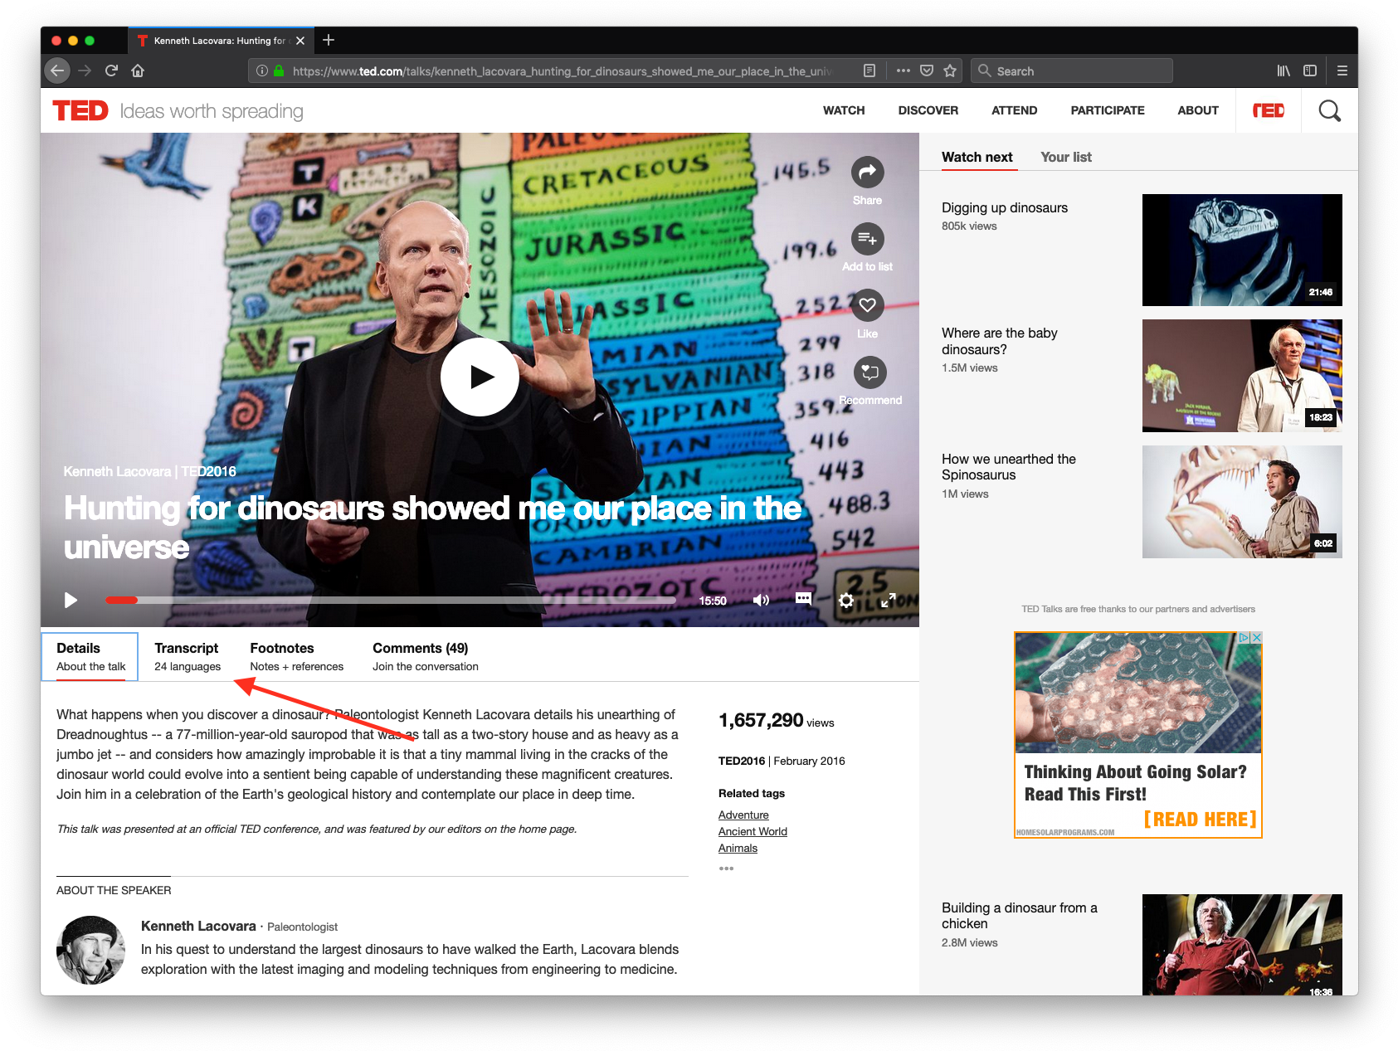Click the Share icon on the video

867,173
